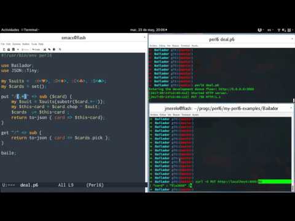Click Cut scissors icon in Emacs toolbar
Image resolution: width=295 pixels, height=221 pixels.
pyautogui.click(x=45, y=49)
